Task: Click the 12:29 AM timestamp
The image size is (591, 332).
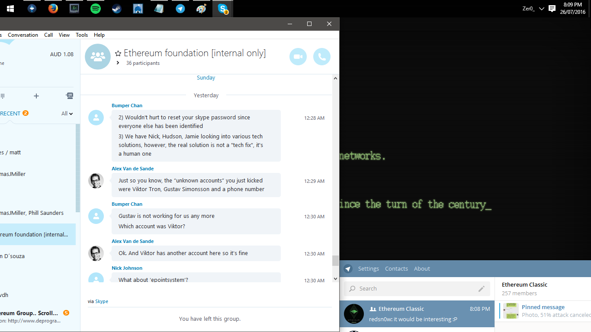Action: (x=314, y=181)
